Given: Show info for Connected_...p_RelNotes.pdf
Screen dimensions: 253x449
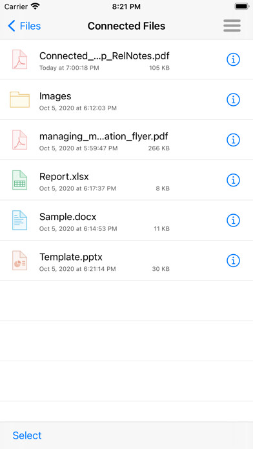Looking at the screenshot, I should (x=233, y=59).
